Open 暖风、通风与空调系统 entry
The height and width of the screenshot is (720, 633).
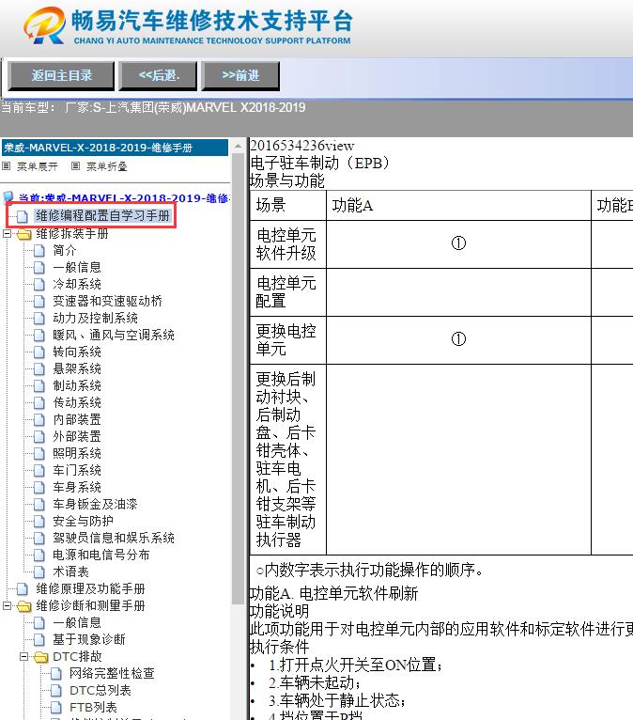[114, 335]
